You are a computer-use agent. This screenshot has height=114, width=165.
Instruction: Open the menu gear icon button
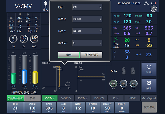[149, 85]
